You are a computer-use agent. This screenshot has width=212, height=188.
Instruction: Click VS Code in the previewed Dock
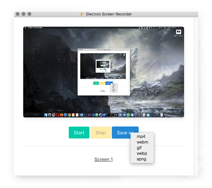click(x=93, y=115)
